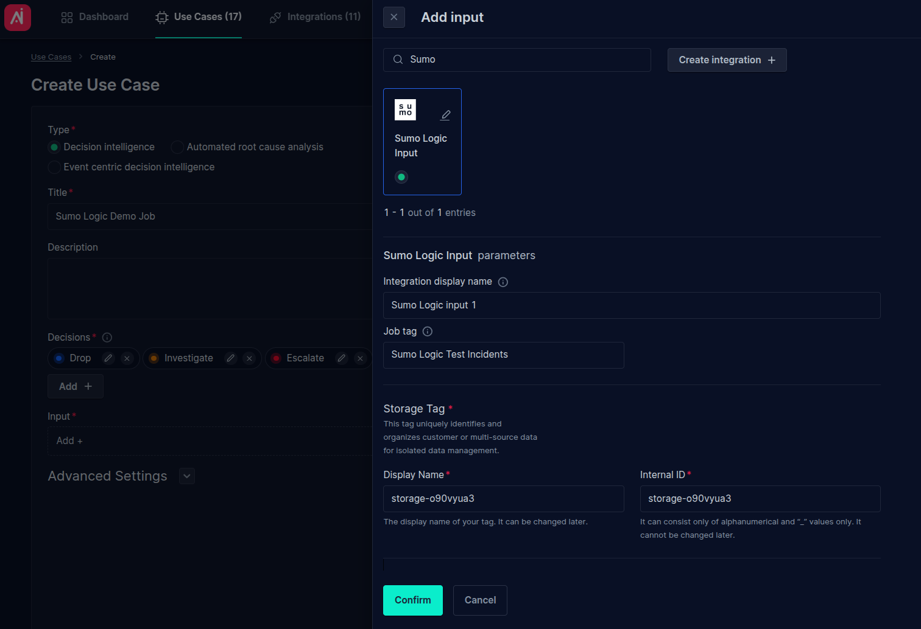Edit the Drop decision
Viewport: 921px width, 629px height.
pos(108,358)
